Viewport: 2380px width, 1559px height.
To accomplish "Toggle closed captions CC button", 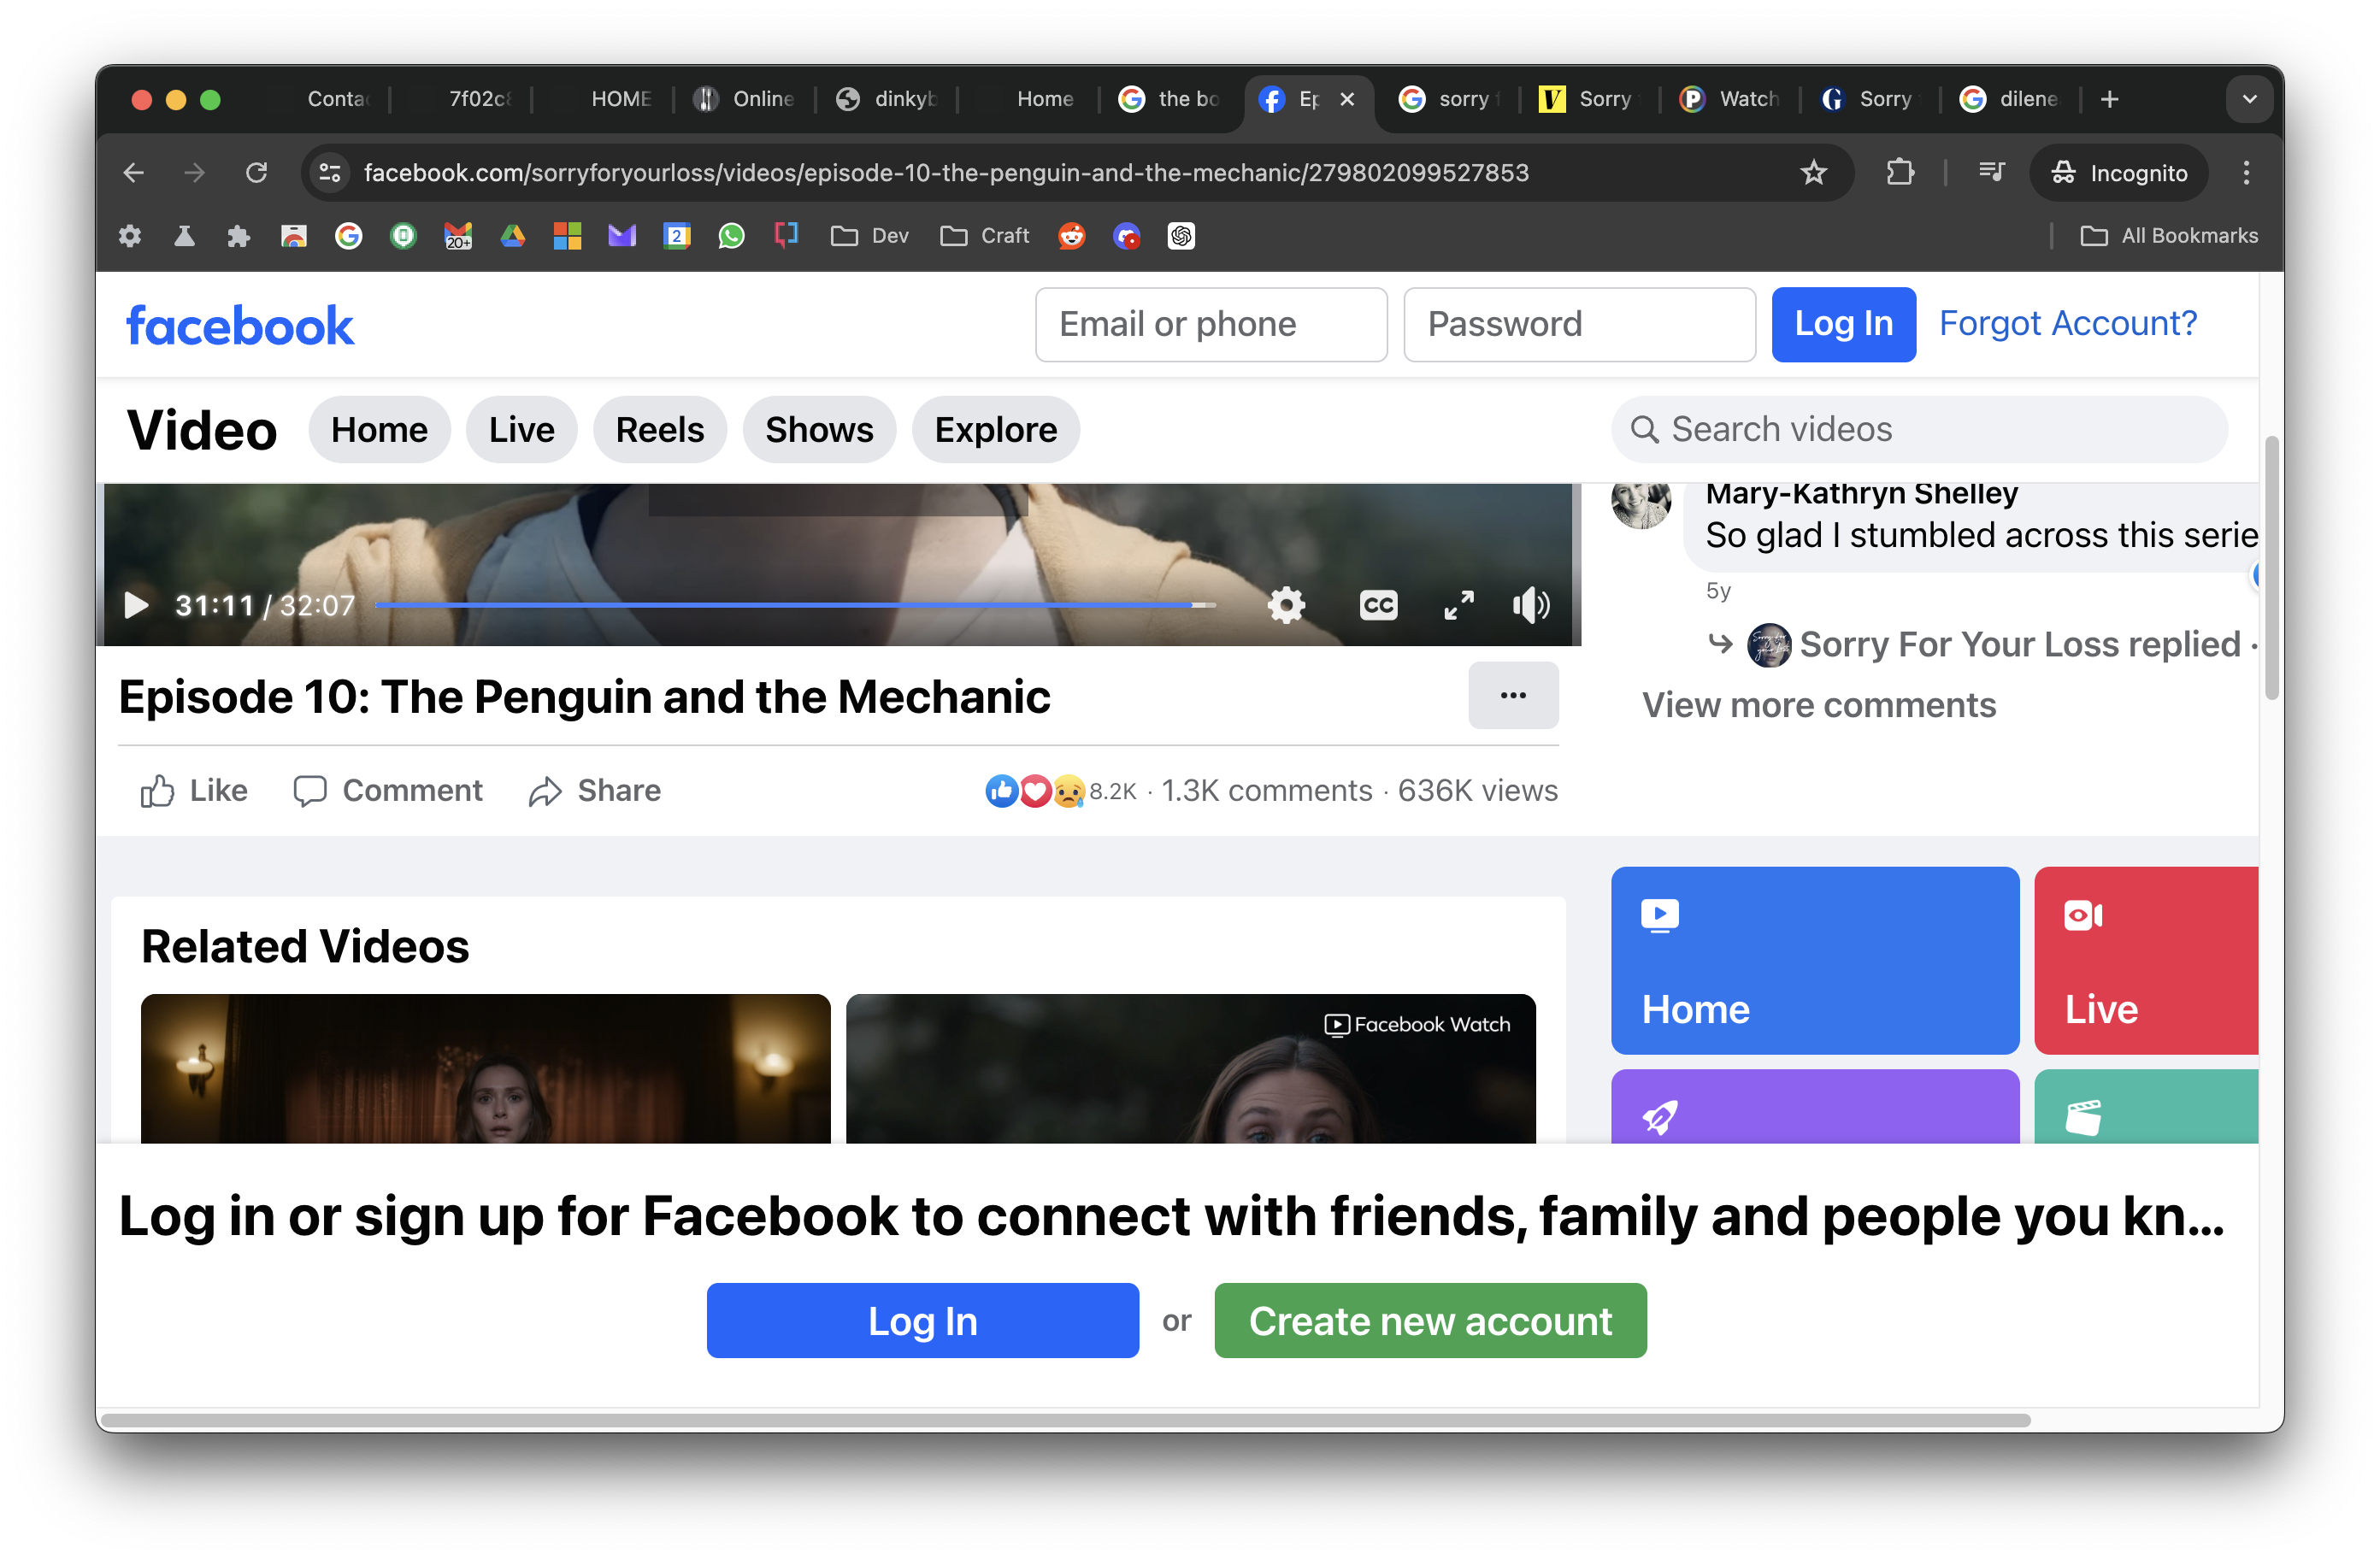I will (1378, 605).
